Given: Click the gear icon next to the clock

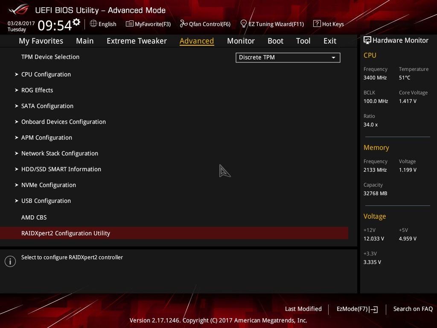Looking at the screenshot, I should pos(76,21).
